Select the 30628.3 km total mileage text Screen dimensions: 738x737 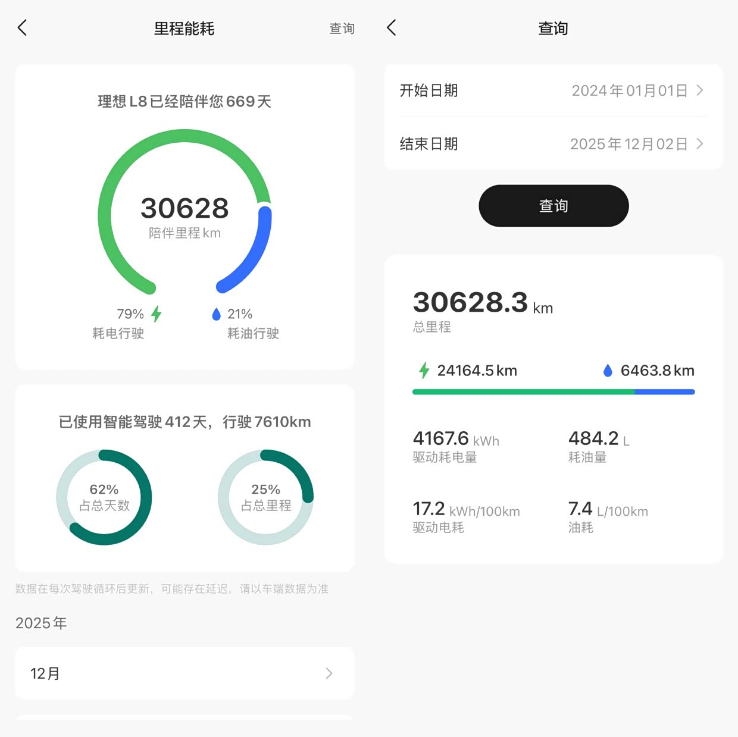[483, 303]
